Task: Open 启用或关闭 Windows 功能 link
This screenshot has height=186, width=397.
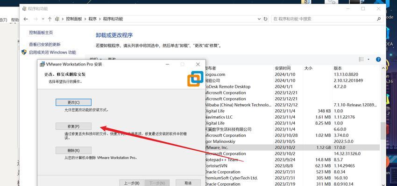Action: tap(52, 53)
